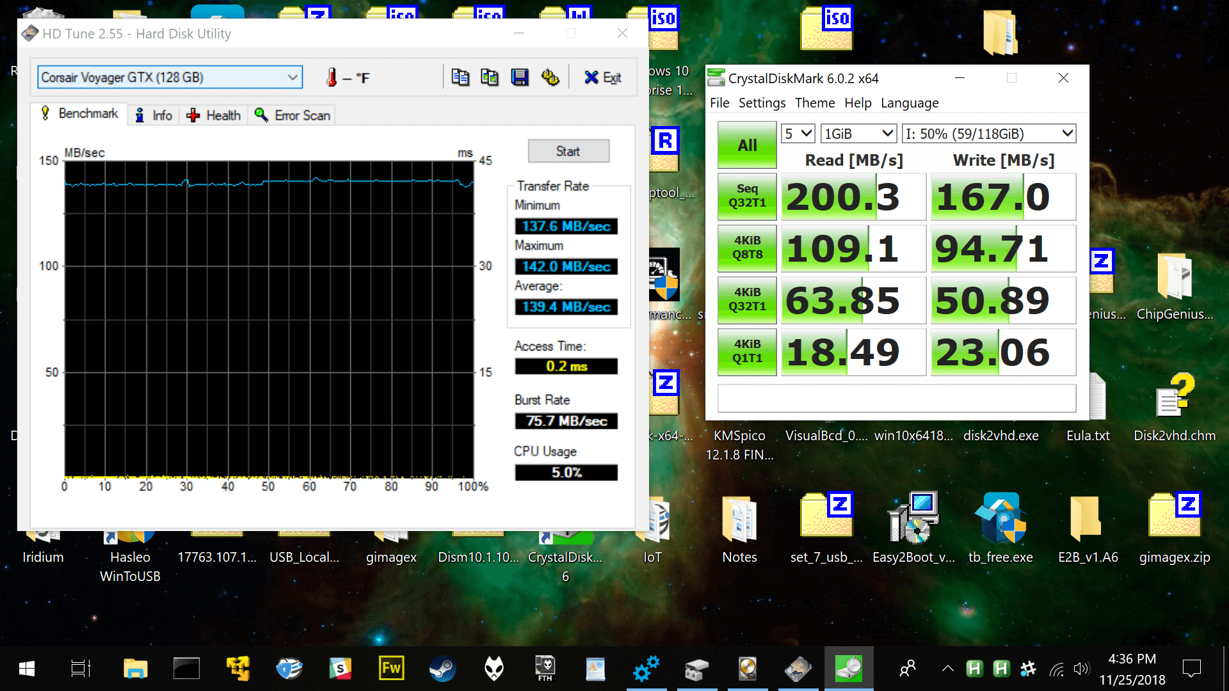Run the 4KiB Q1T1 test
This screenshot has height=691, width=1229.
pos(747,352)
